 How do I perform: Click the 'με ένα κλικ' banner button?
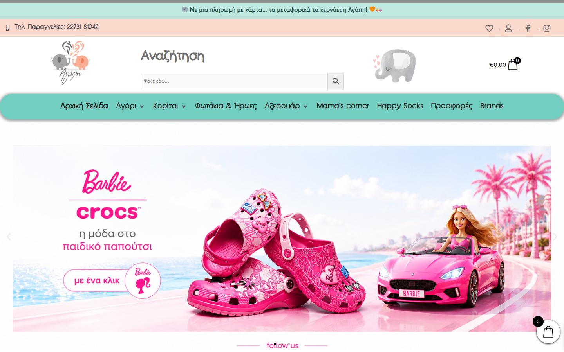pos(112,280)
